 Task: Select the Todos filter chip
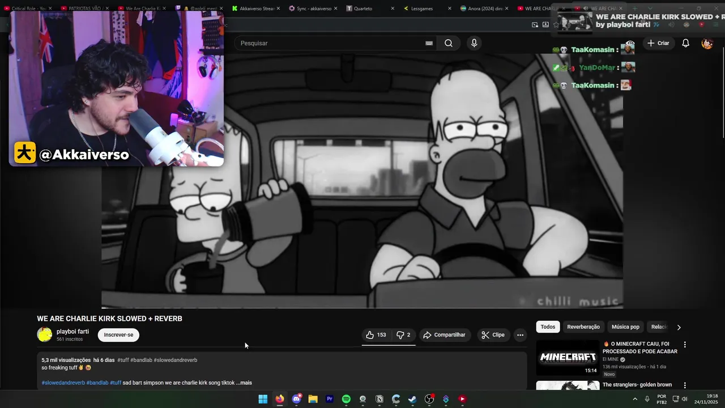click(548, 327)
